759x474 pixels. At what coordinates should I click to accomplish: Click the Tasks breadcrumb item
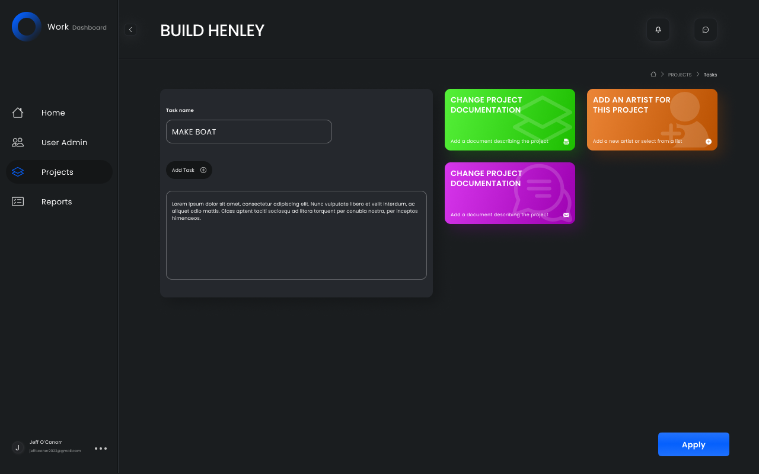(710, 75)
